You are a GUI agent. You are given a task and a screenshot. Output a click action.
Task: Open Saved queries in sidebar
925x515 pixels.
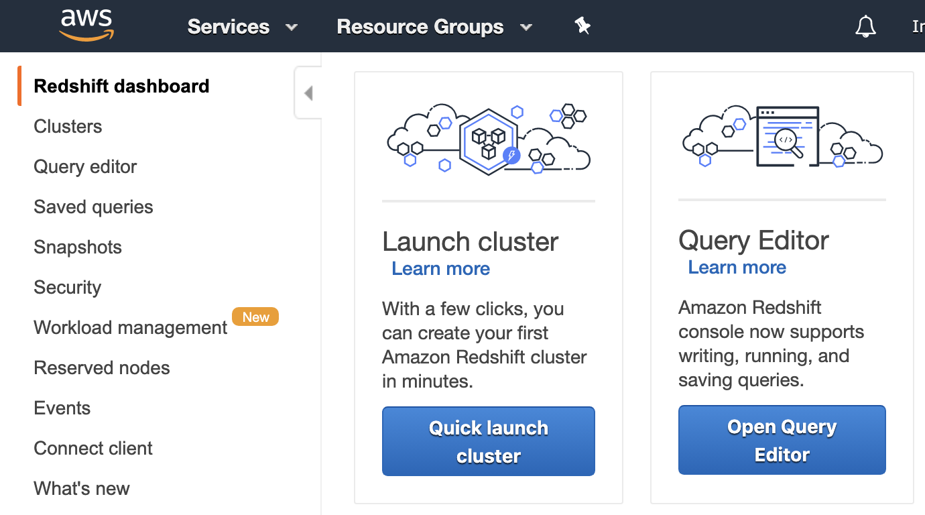pos(93,207)
